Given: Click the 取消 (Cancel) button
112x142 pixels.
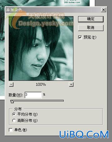Looking at the screenshot, I should 91,28.
